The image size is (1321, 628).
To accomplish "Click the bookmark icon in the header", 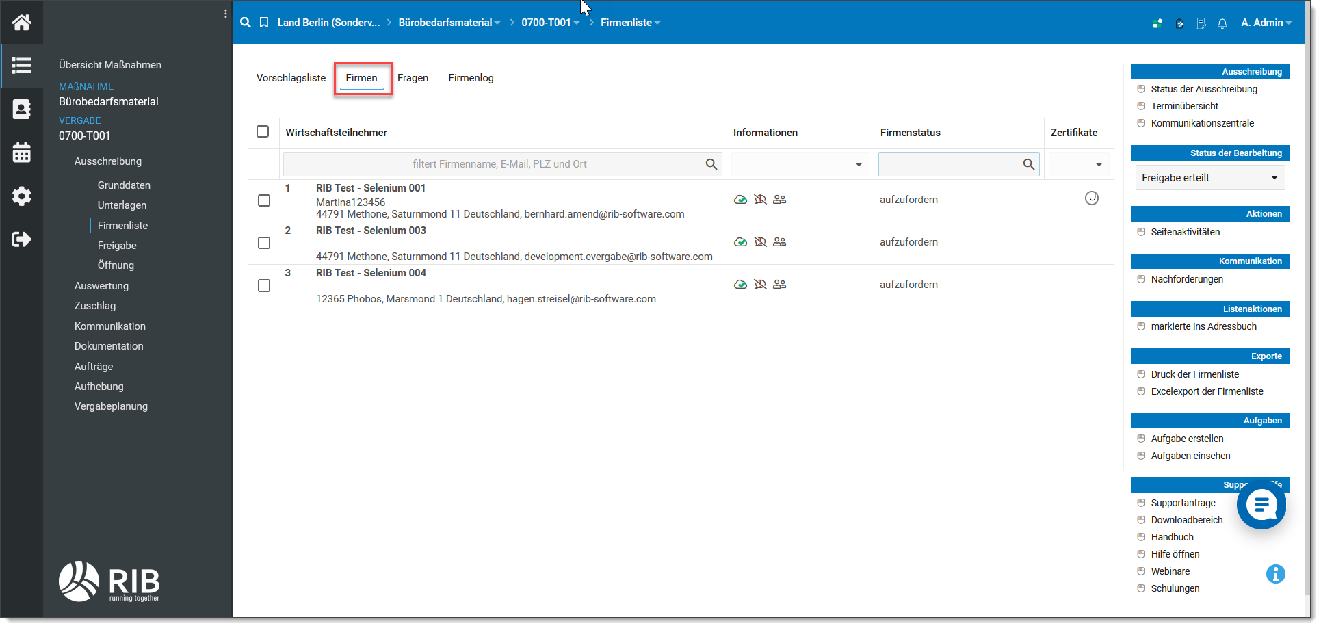I will tap(264, 23).
